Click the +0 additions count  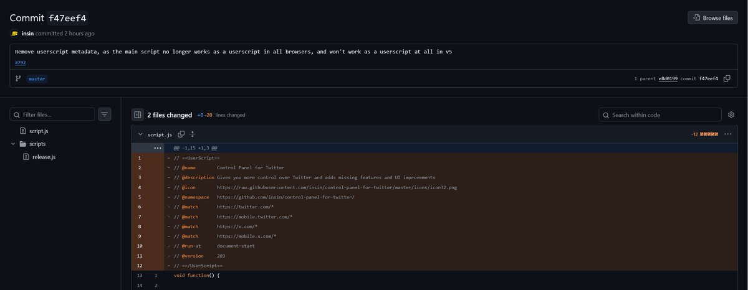200,115
